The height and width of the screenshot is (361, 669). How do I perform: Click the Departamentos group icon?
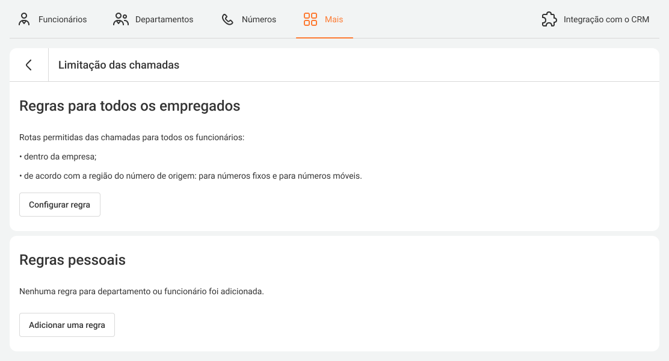121,19
